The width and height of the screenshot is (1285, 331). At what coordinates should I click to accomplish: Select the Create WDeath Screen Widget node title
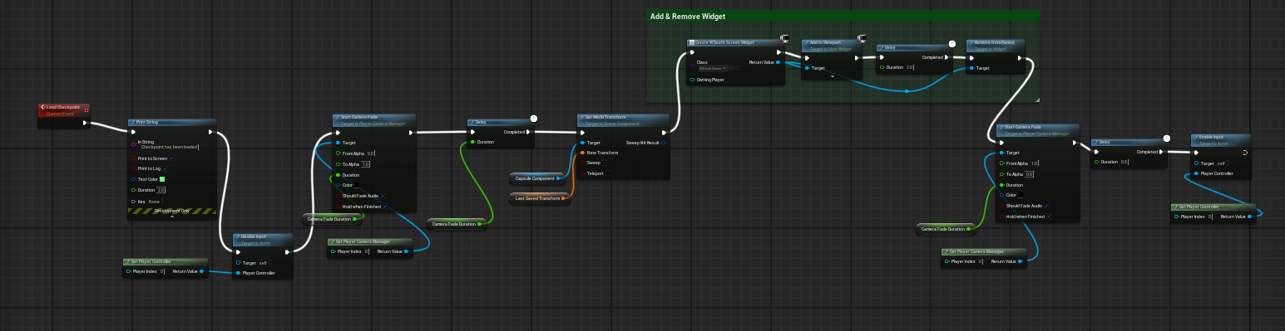pos(724,41)
